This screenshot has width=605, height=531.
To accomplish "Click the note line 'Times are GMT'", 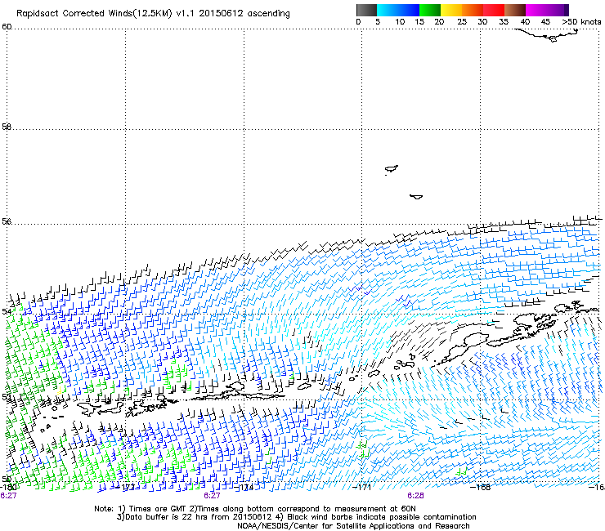I will 254,509.
